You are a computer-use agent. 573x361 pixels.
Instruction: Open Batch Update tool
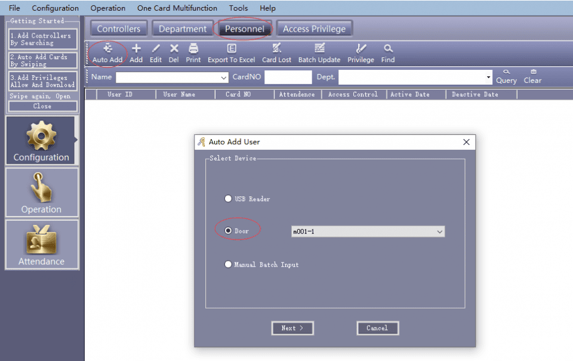tap(319, 49)
